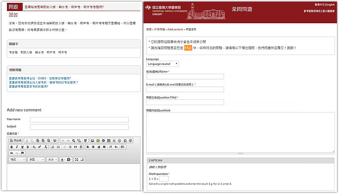Open the paragraph Format dropdown in the editor
339x194 pixels.
coord(18,160)
